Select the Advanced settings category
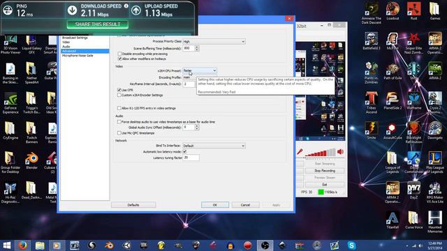 tap(85, 51)
